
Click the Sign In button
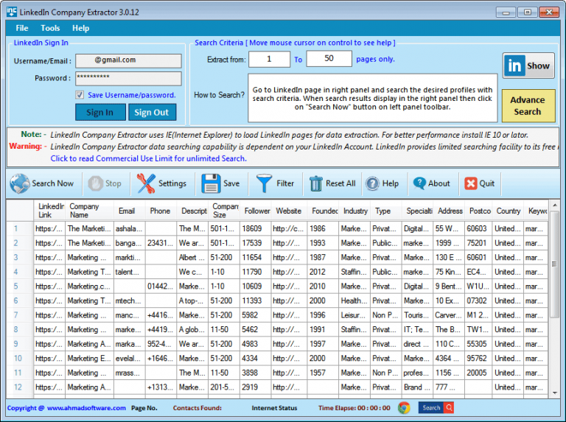(99, 112)
